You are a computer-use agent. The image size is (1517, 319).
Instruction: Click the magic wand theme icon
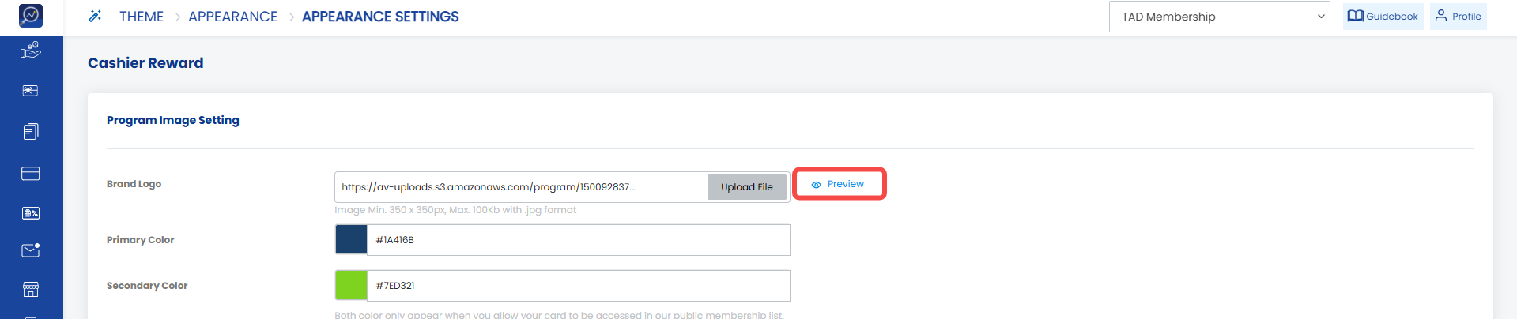point(95,16)
